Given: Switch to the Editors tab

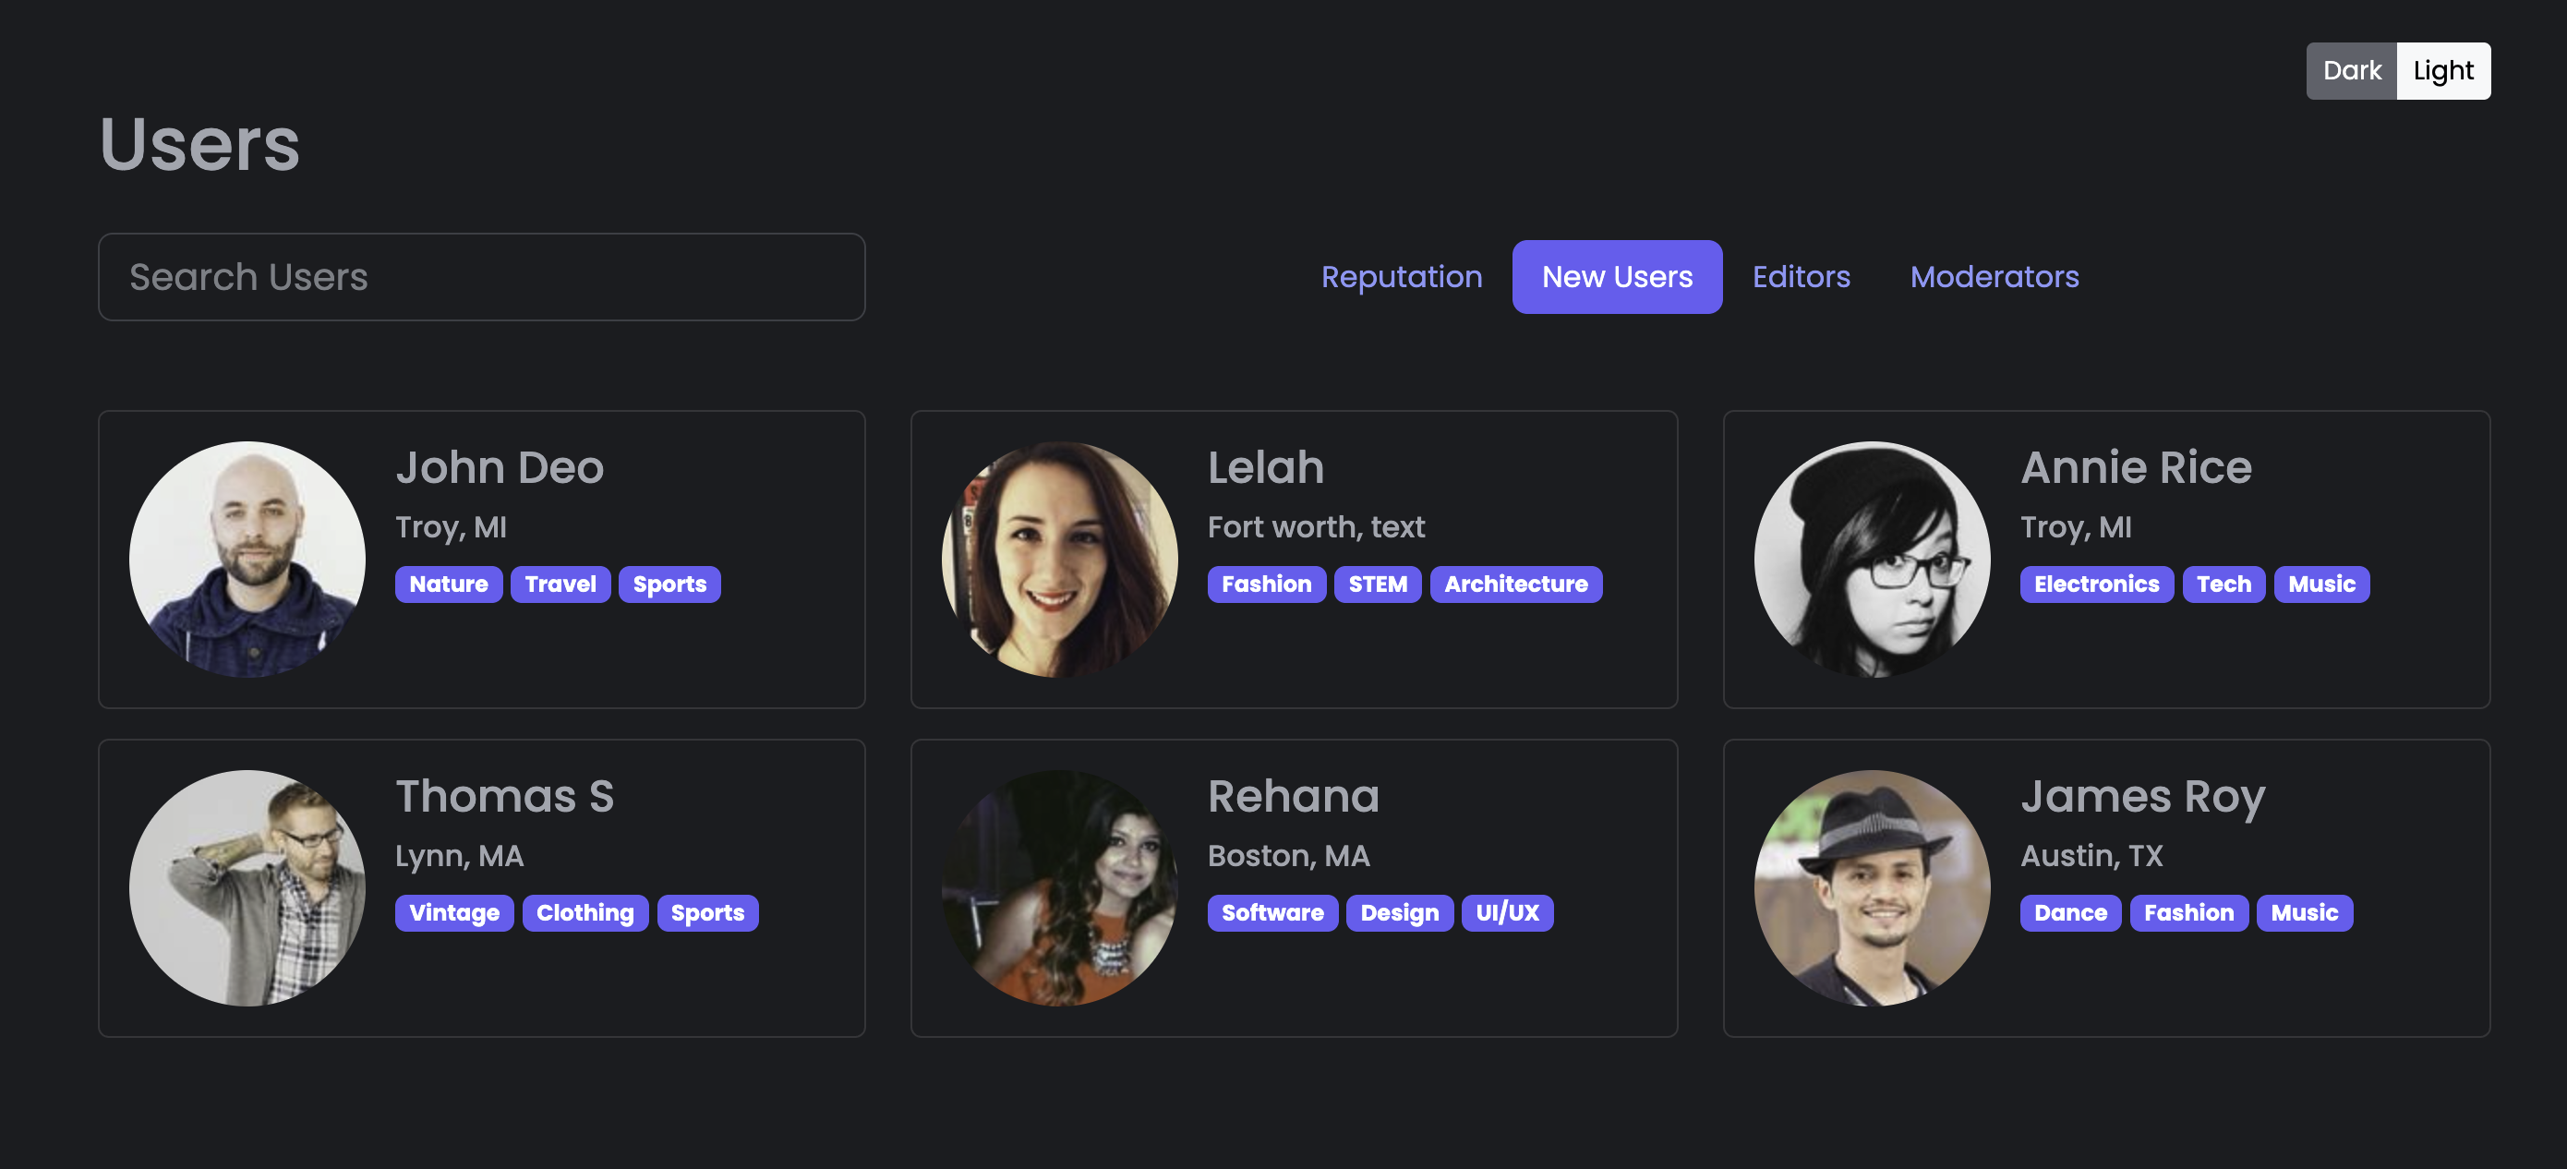Looking at the screenshot, I should point(1801,277).
